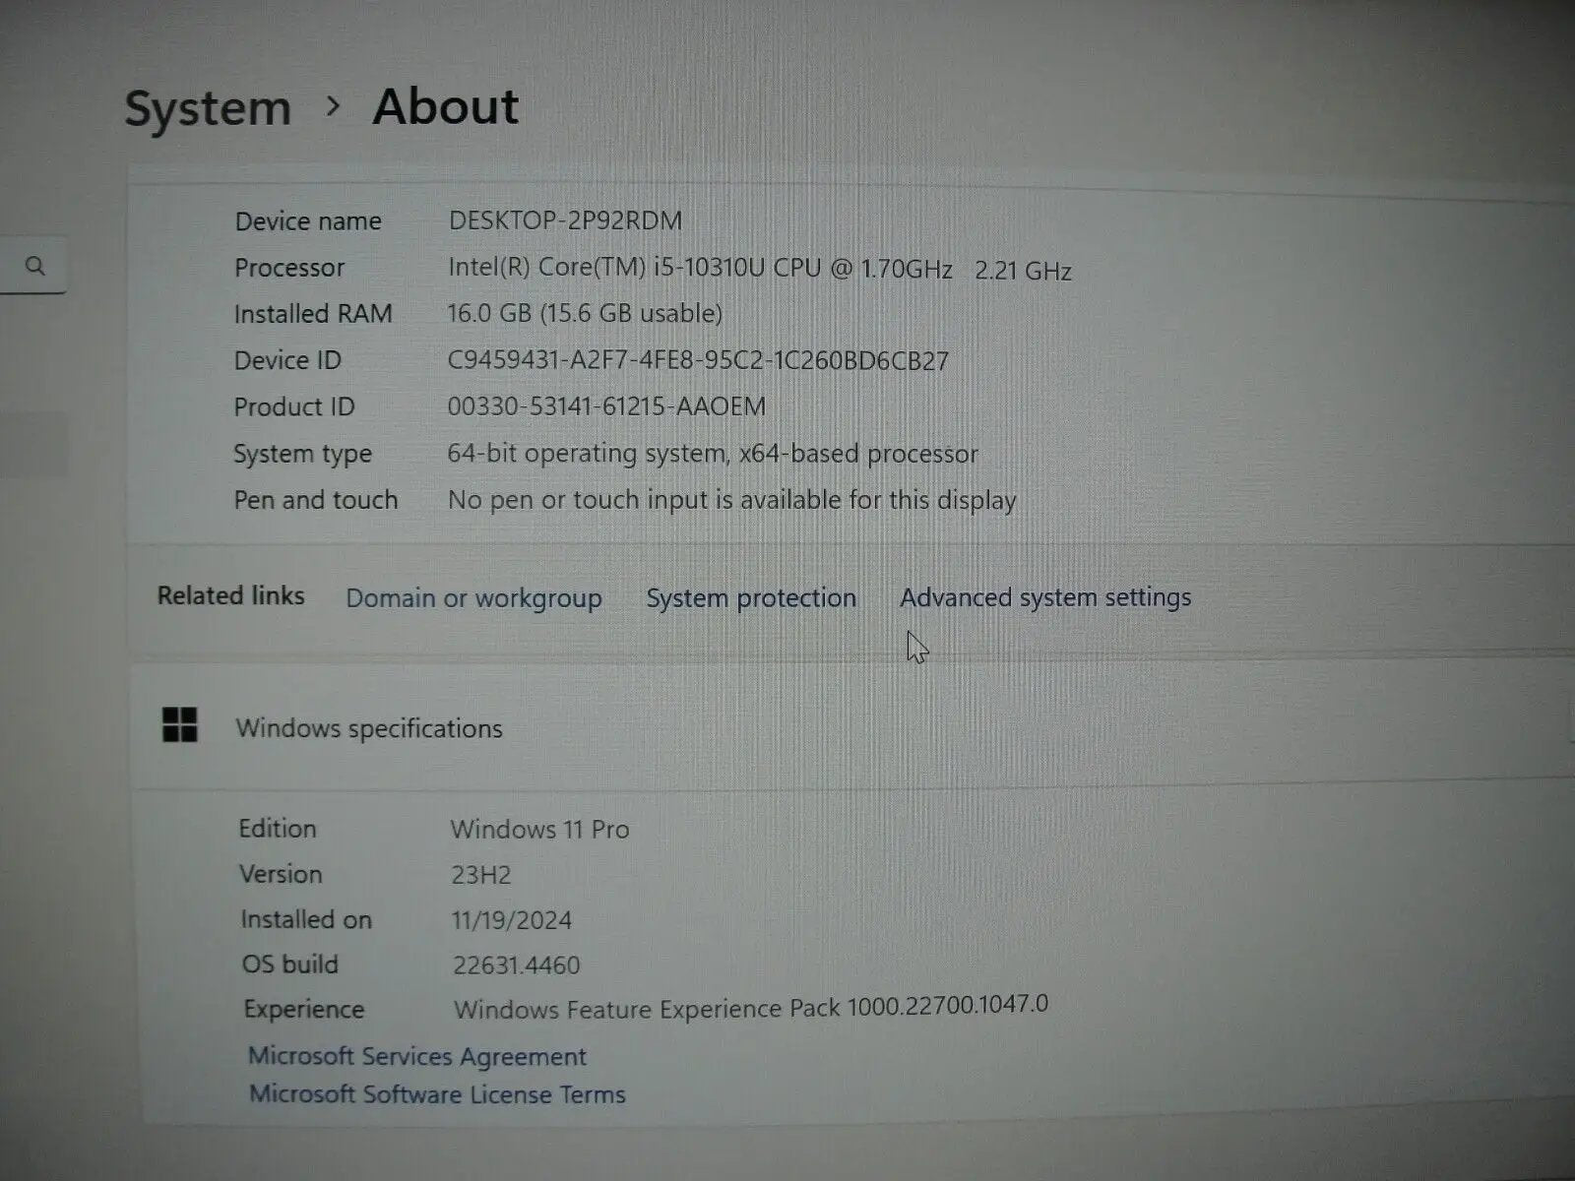Click the Processor label
Viewport: 1575px width, 1181px height.
pyautogui.click(x=289, y=268)
